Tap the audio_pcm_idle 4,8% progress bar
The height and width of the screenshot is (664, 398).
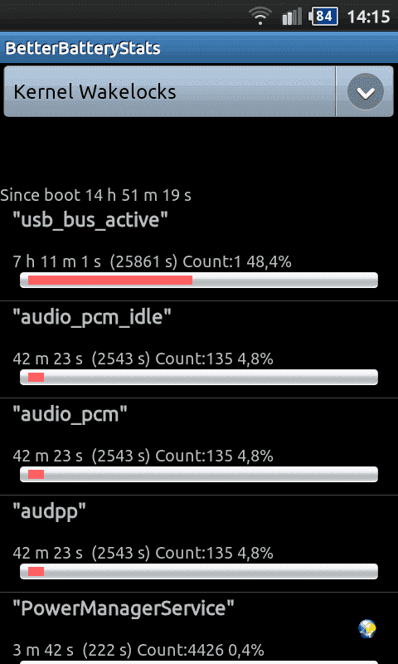199,378
